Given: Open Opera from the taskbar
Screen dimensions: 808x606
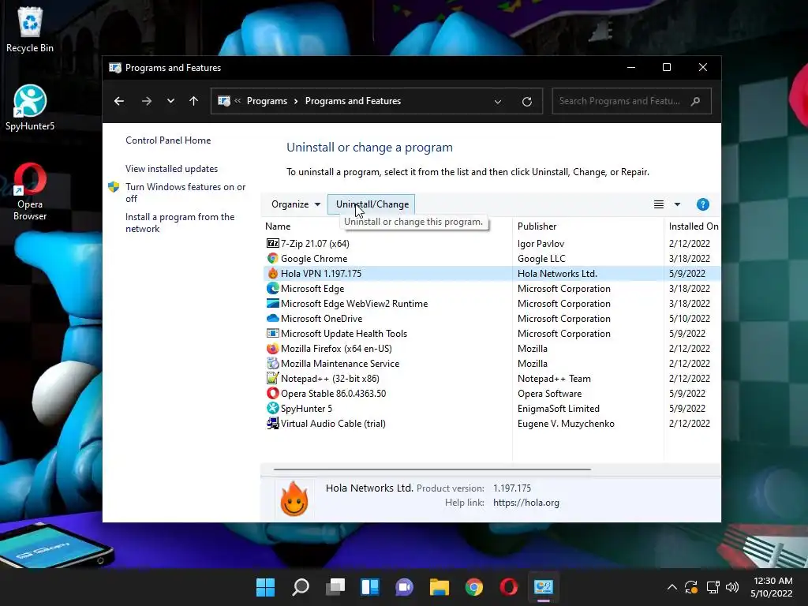Looking at the screenshot, I should pyautogui.click(x=509, y=587).
